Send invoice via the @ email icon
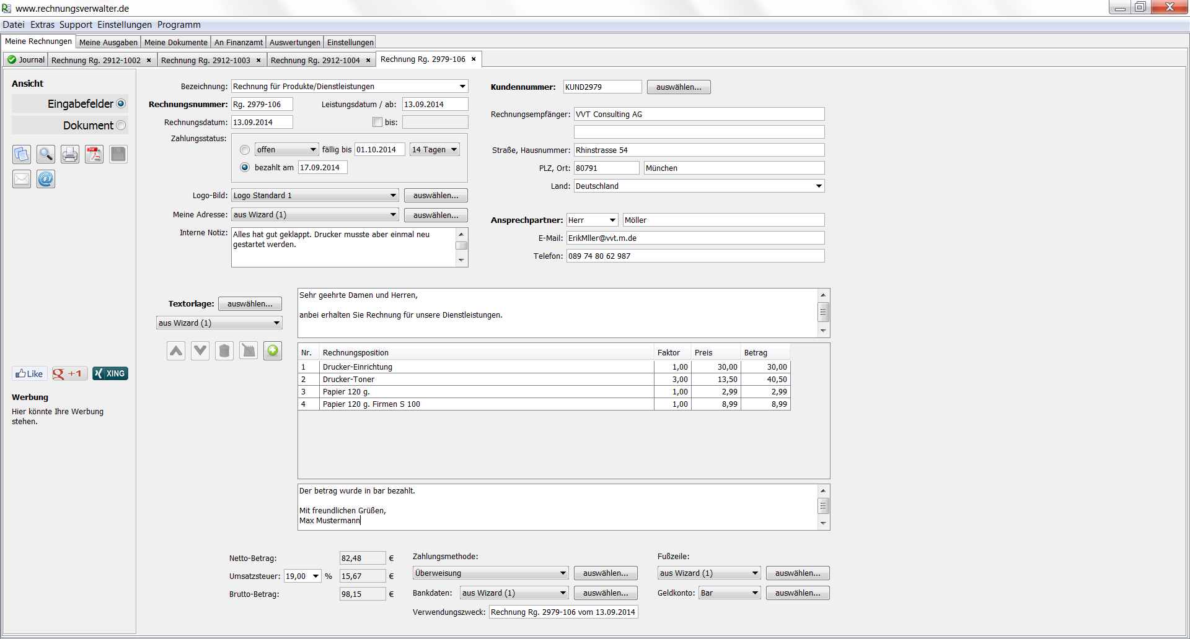The height and width of the screenshot is (639, 1190). [46, 179]
